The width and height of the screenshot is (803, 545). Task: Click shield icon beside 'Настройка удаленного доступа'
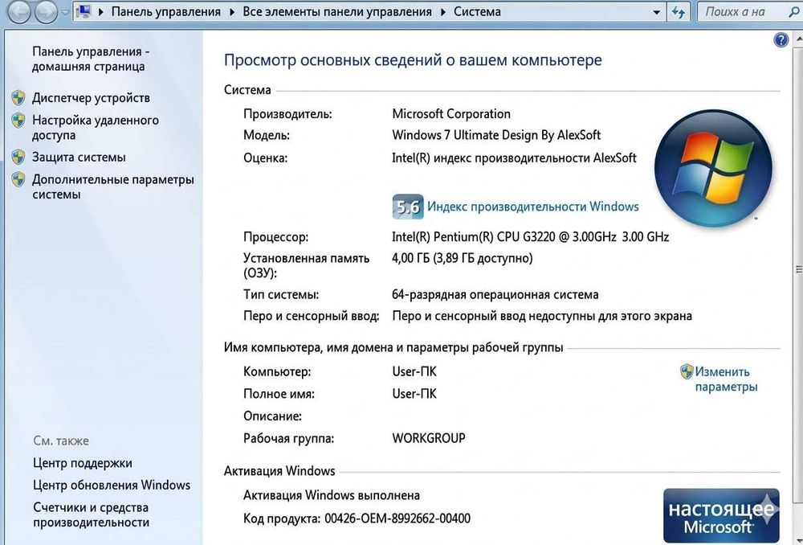18,121
